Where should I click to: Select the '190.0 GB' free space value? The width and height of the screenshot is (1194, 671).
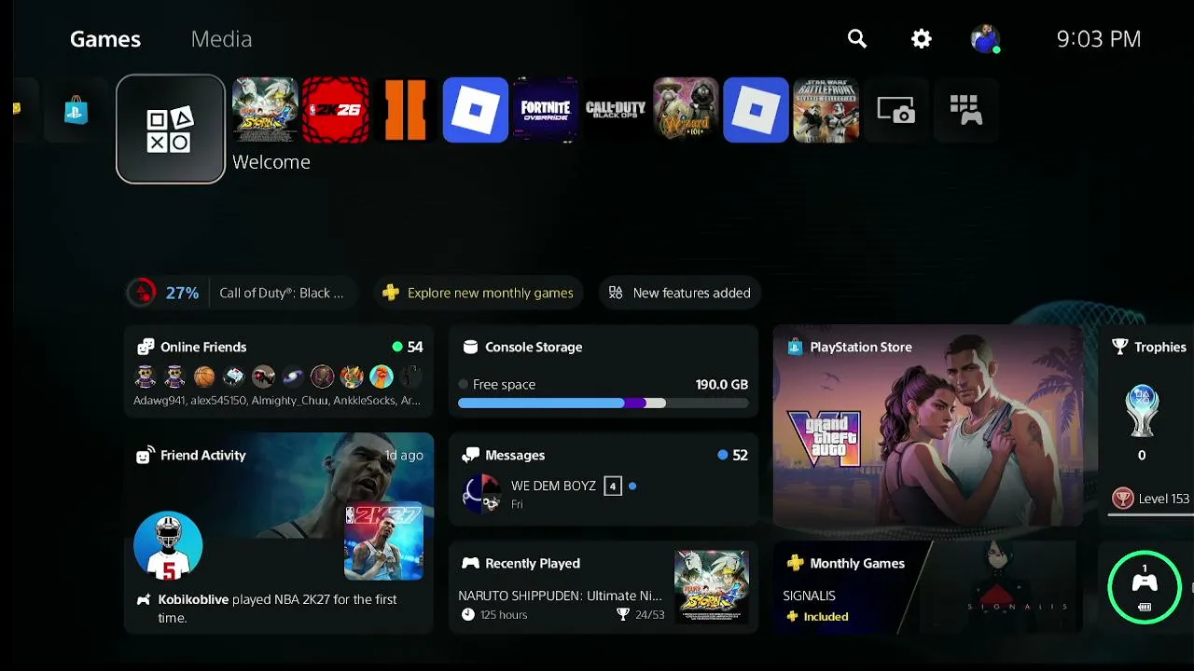coord(722,384)
